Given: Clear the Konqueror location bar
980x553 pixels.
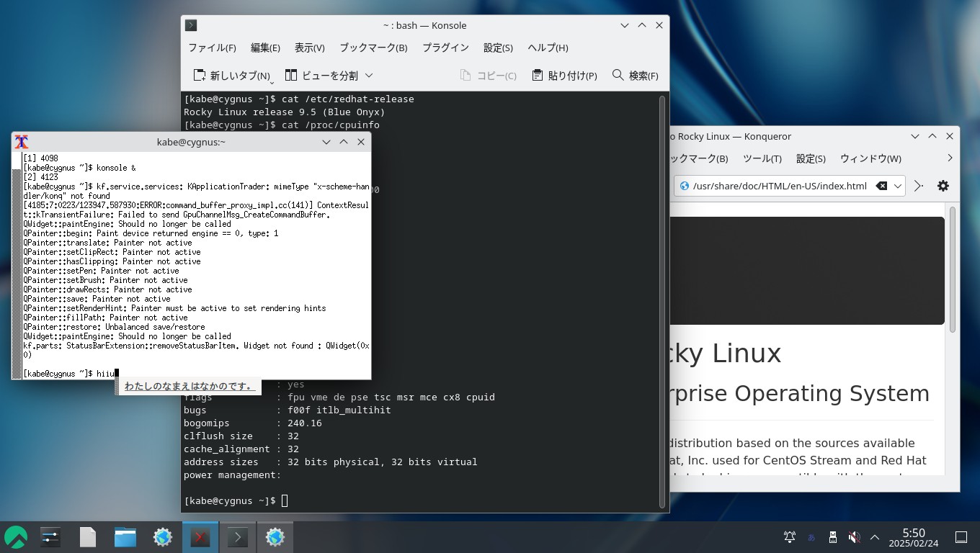Looking at the screenshot, I should pos(881,186).
